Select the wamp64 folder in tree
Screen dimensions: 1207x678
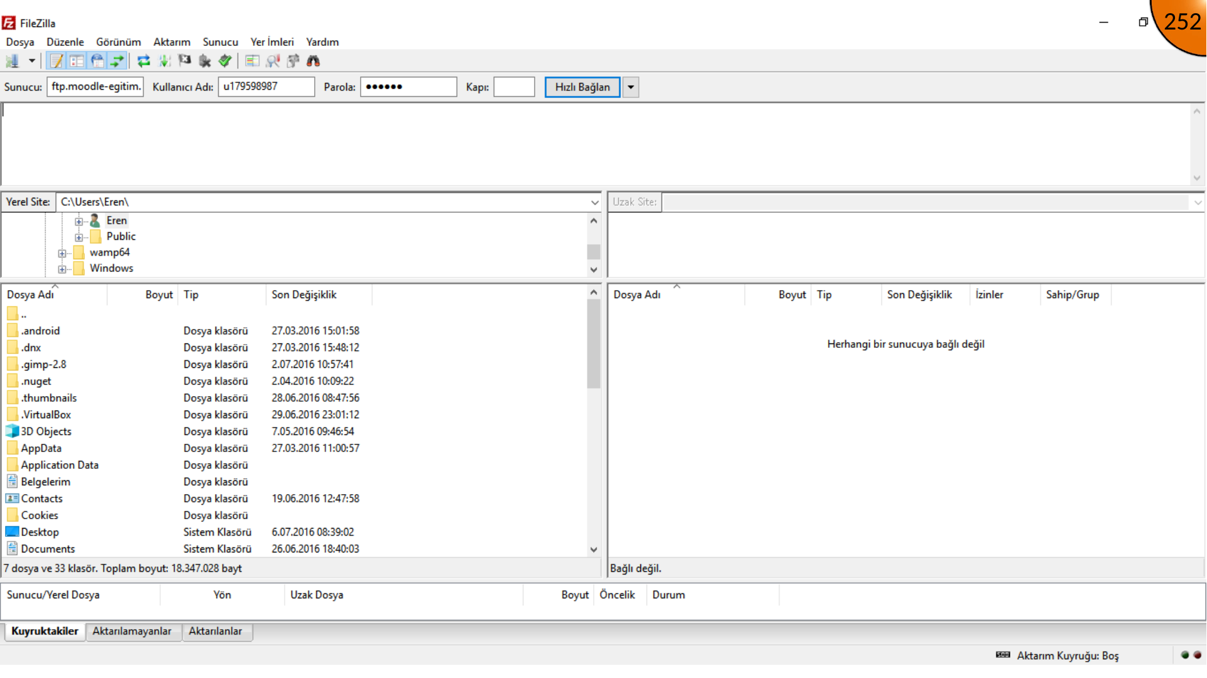click(x=109, y=252)
